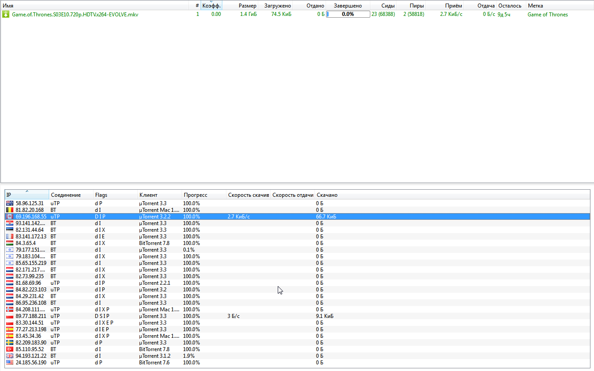Select the Game.of.Thrones.S03E10 torrent name
Image resolution: width=594 pixels, height=371 pixels.
[75, 14]
